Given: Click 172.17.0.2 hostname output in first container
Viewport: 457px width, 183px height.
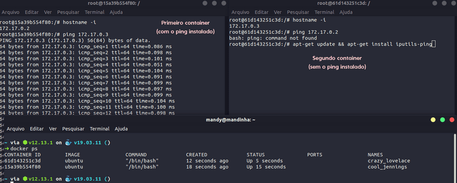Looking at the screenshot, I should pos(15,28).
